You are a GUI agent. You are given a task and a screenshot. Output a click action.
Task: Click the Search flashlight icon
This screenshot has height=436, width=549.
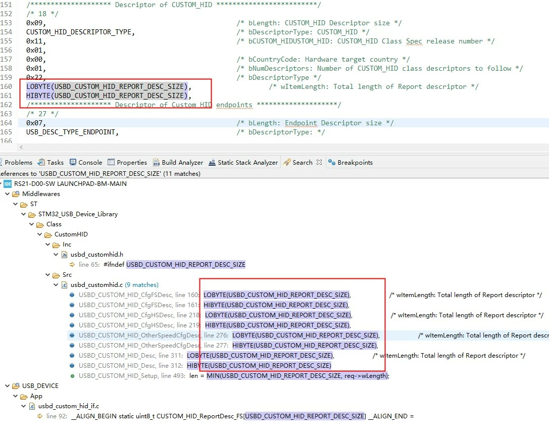(x=287, y=162)
